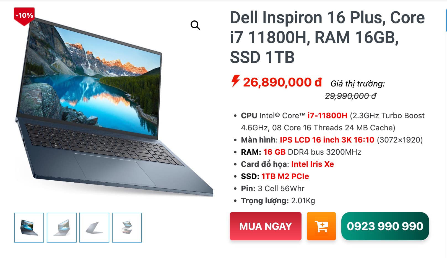447x258 pixels.
Task: Click the add-to-cart icon button
Action: (321, 226)
